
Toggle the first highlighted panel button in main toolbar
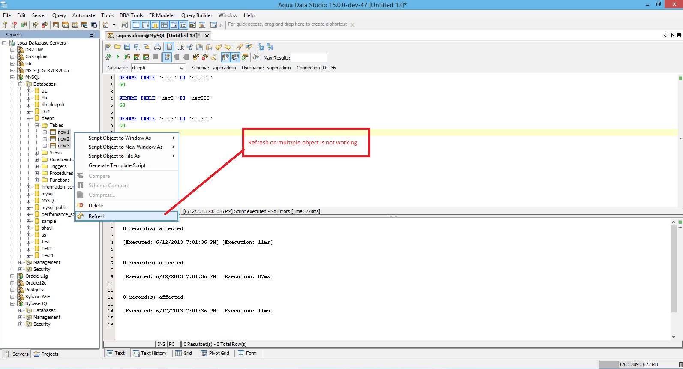pos(136,25)
